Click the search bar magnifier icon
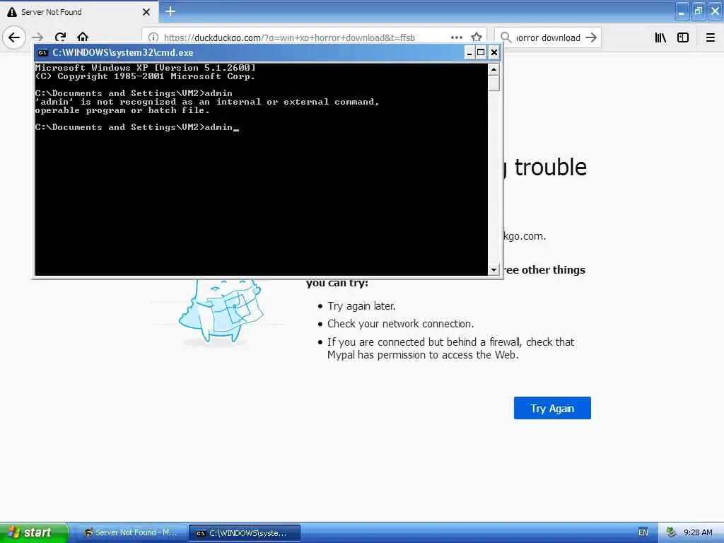The image size is (724, 543). [x=506, y=37]
